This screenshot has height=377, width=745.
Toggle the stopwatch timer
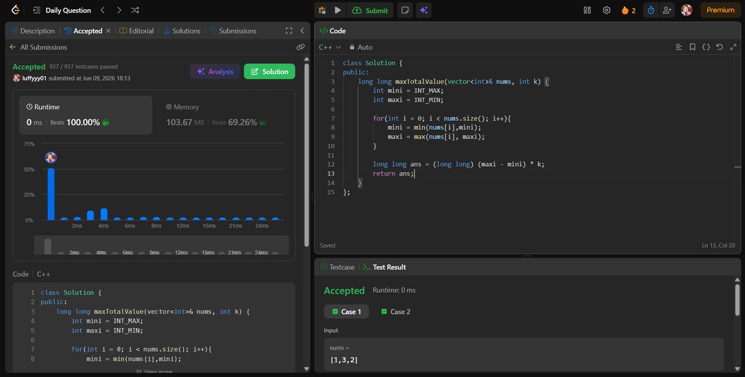(x=651, y=10)
